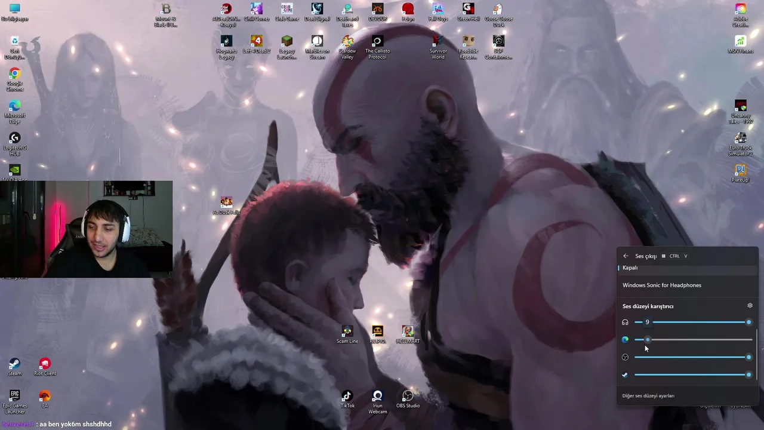Adjust the OBS volume slider
Screen dimensions: 764x430
(x=693, y=357)
